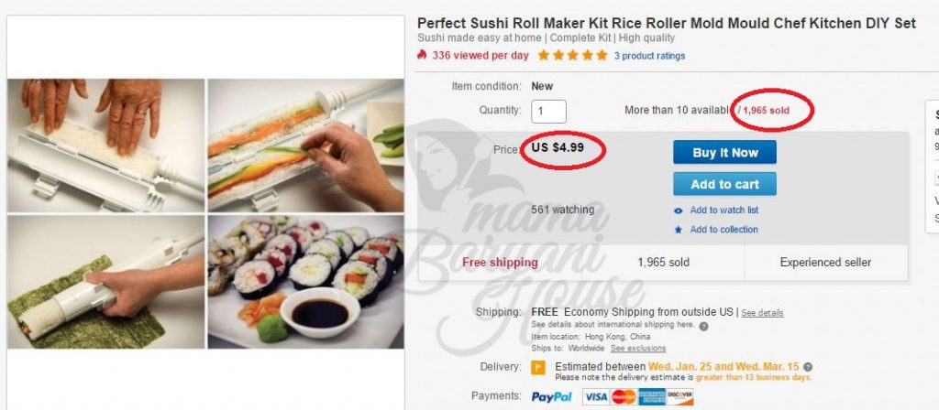Click the five-star rating icons
Screen dimensions: 939x410
click(x=572, y=56)
